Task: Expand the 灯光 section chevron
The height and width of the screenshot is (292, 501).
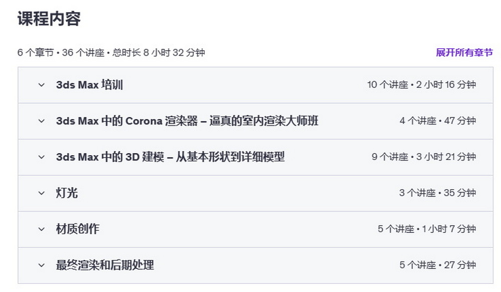Action: tap(42, 193)
